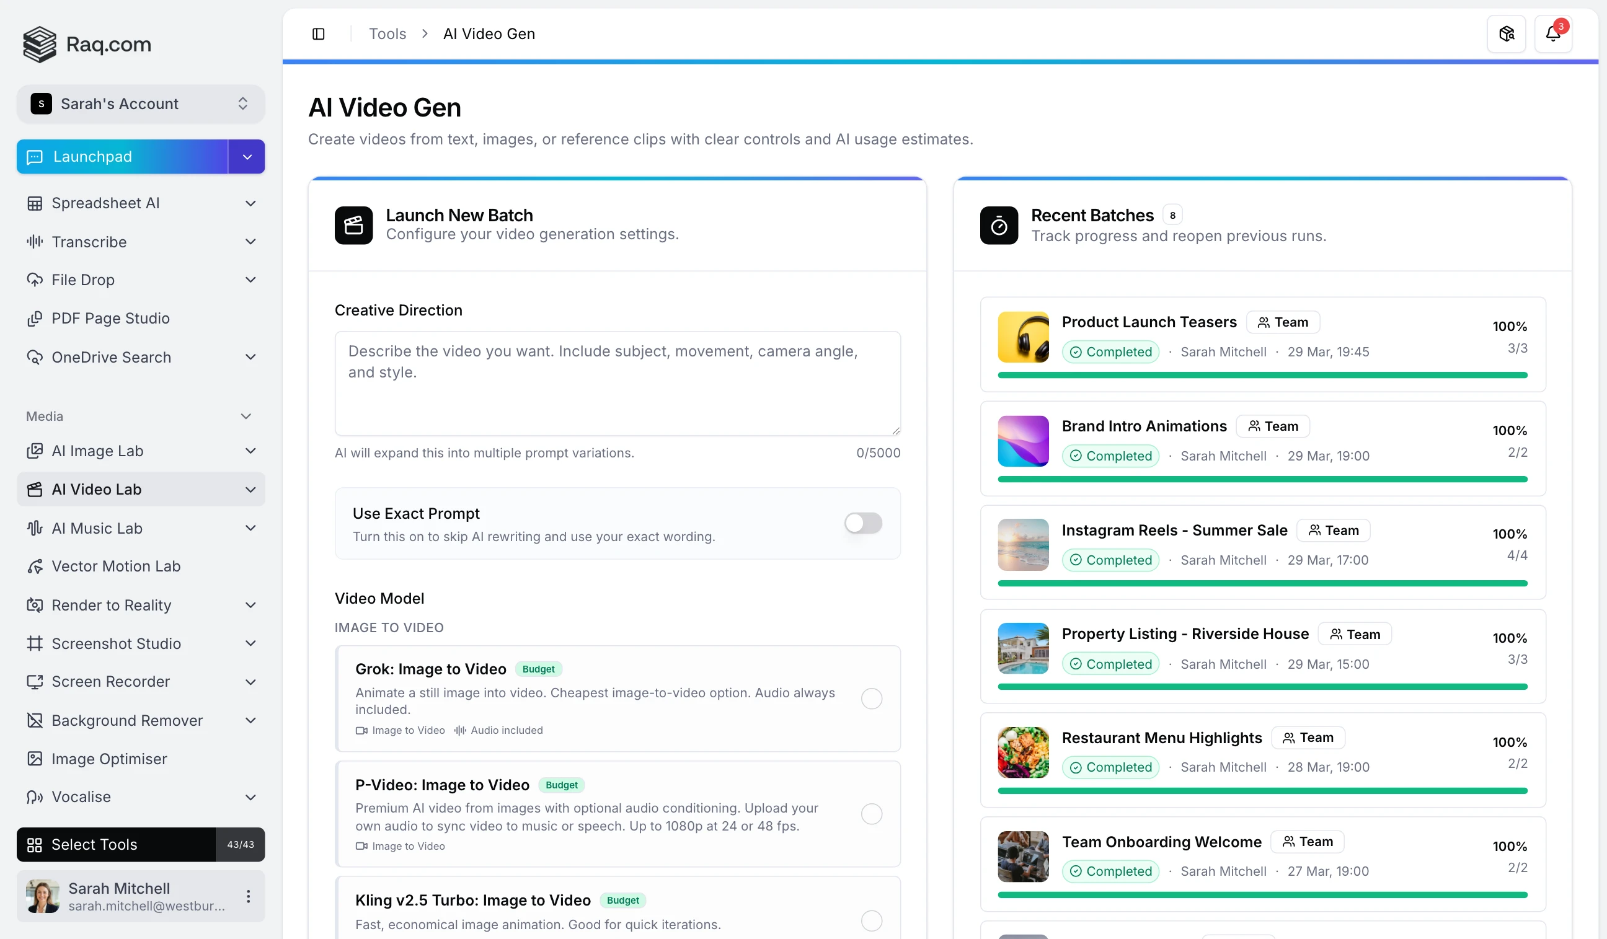Select the File Drop tool
1607x939 pixels.
(x=84, y=279)
